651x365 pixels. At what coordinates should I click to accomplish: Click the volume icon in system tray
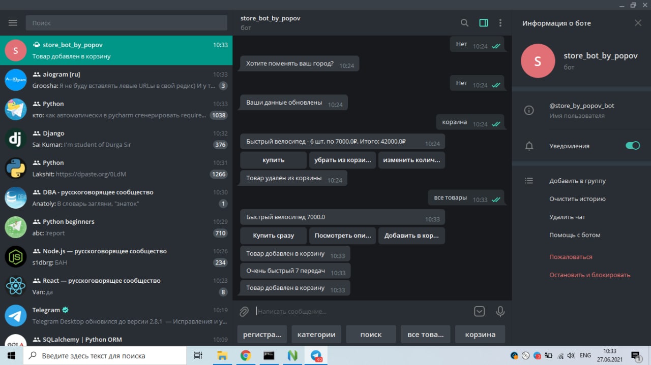pyautogui.click(x=571, y=356)
